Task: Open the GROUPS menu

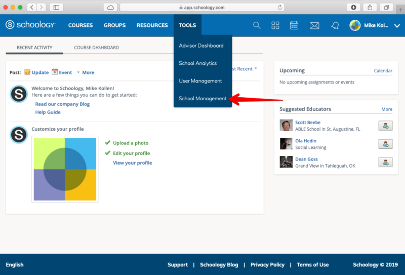Action: (x=115, y=25)
